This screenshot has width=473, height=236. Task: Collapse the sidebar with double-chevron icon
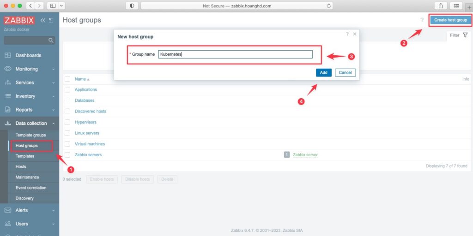[x=42, y=20]
